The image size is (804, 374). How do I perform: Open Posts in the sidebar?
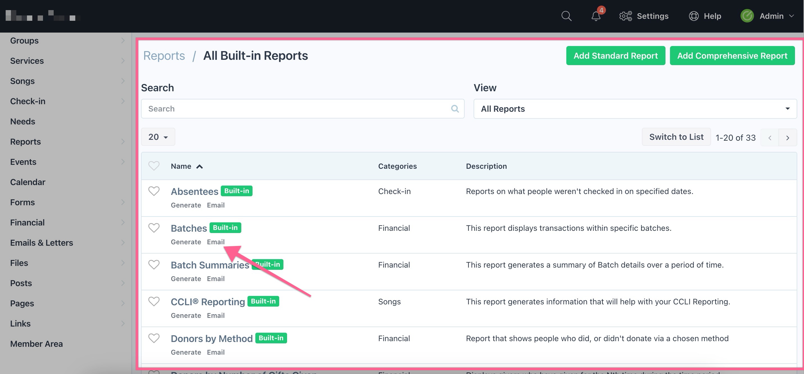click(21, 283)
